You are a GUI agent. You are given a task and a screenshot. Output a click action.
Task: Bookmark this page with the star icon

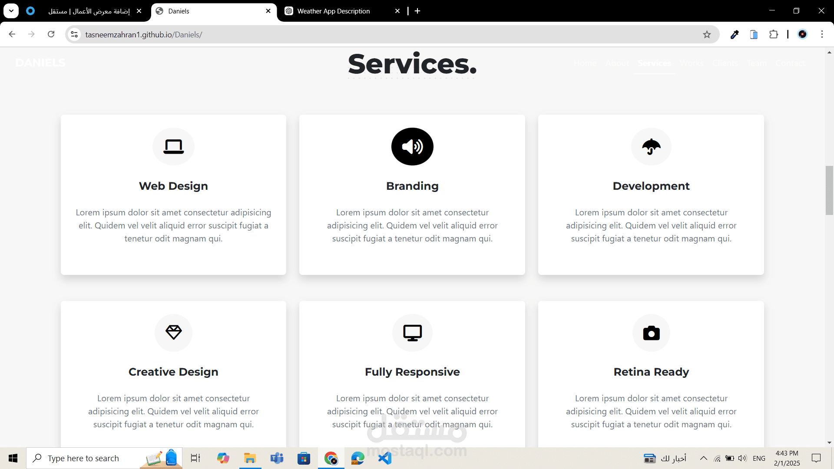point(707,35)
